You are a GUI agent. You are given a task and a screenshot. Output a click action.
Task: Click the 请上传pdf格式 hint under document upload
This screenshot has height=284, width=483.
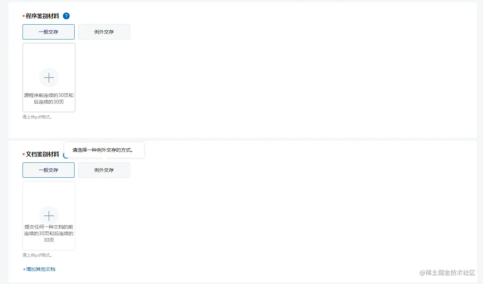(x=37, y=255)
